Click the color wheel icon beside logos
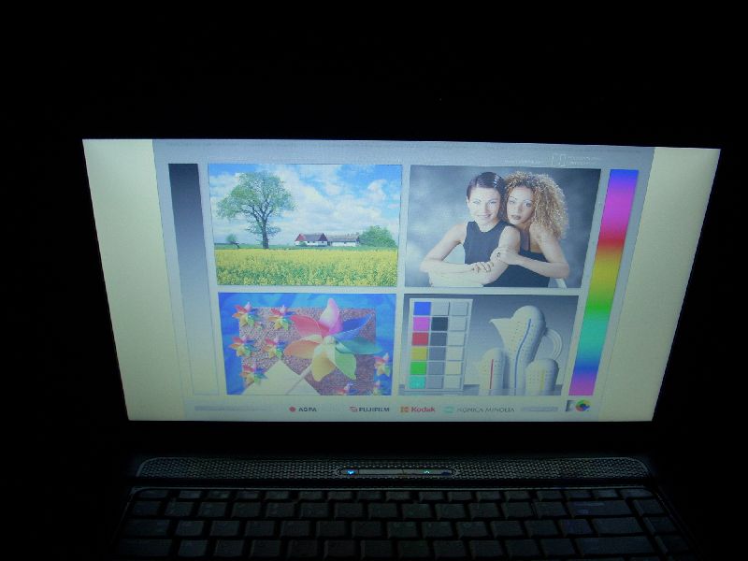This screenshot has width=748, height=561. (582, 406)
